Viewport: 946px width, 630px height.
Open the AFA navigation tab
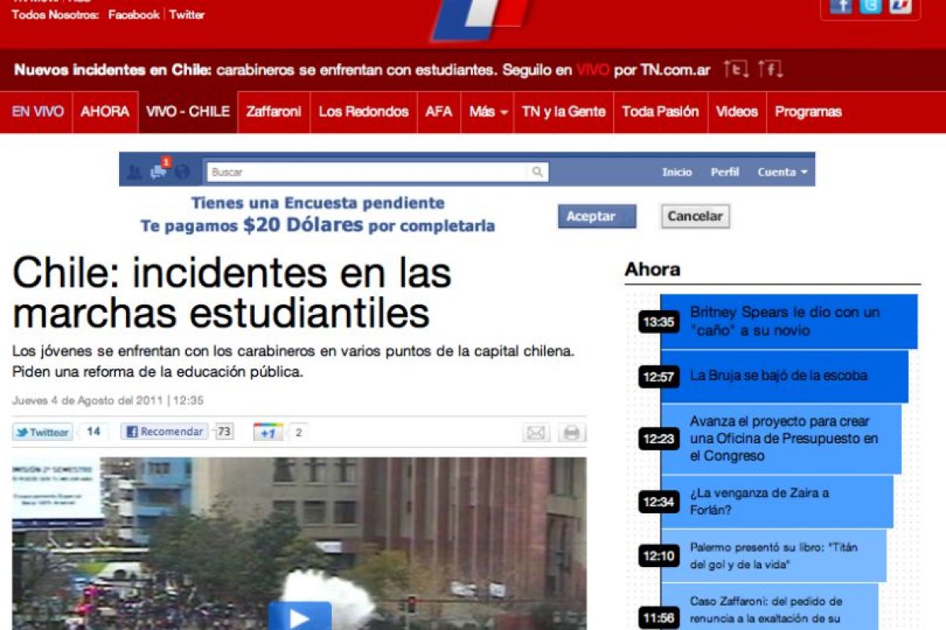439,112
